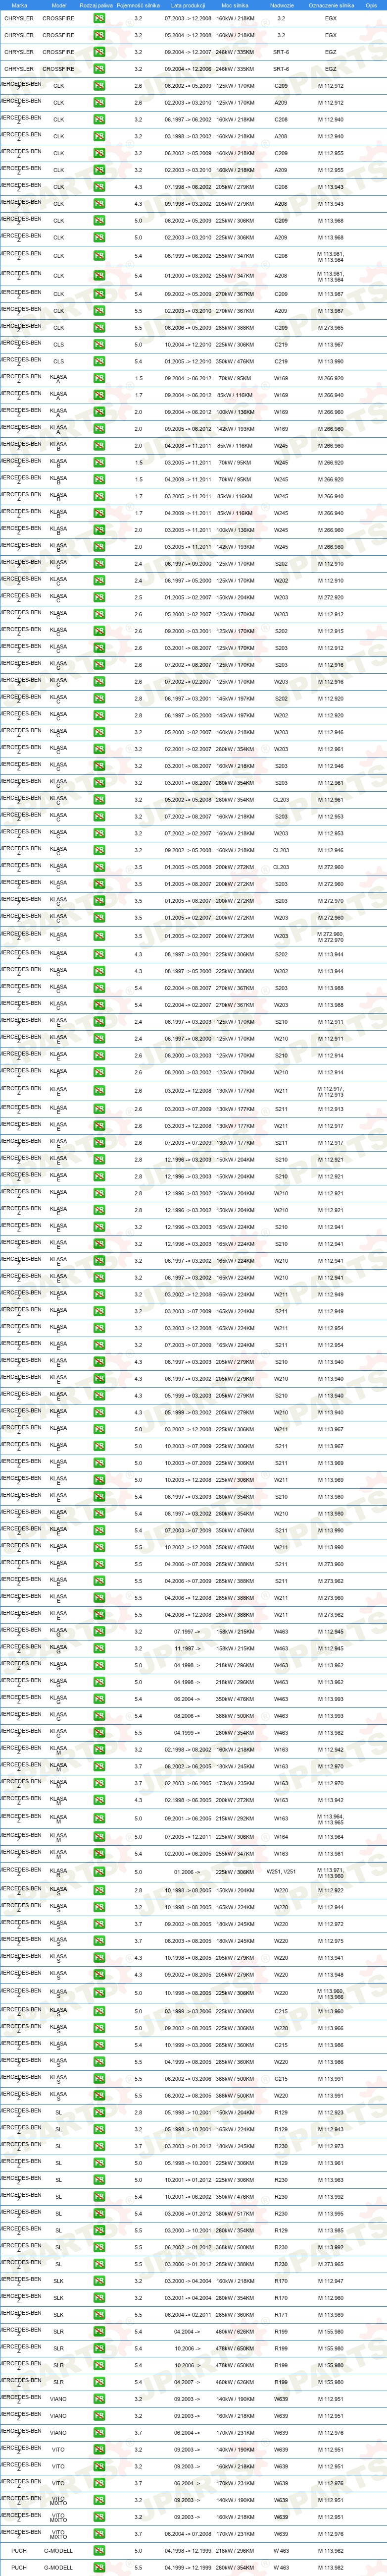Click fuel icon in VITO MIXTO 3.7 row

(x=99, y=2534)
